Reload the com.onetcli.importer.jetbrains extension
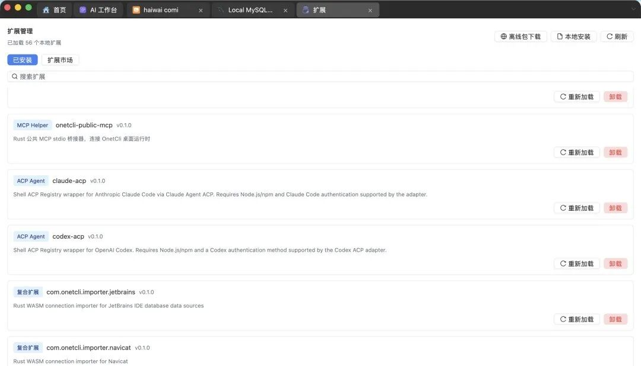Screen dimensions: 641x366 577,319
